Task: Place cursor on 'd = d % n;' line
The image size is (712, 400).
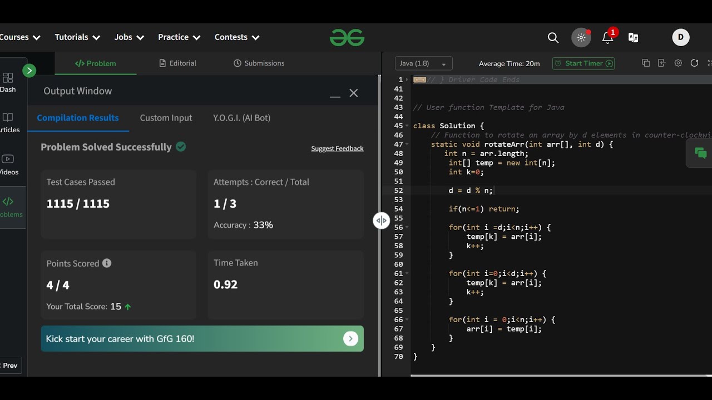Action: 471,190
